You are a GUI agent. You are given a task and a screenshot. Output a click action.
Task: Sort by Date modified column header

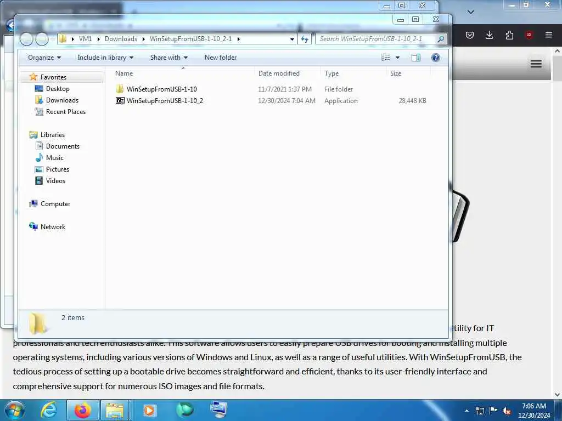coord(288,73)
